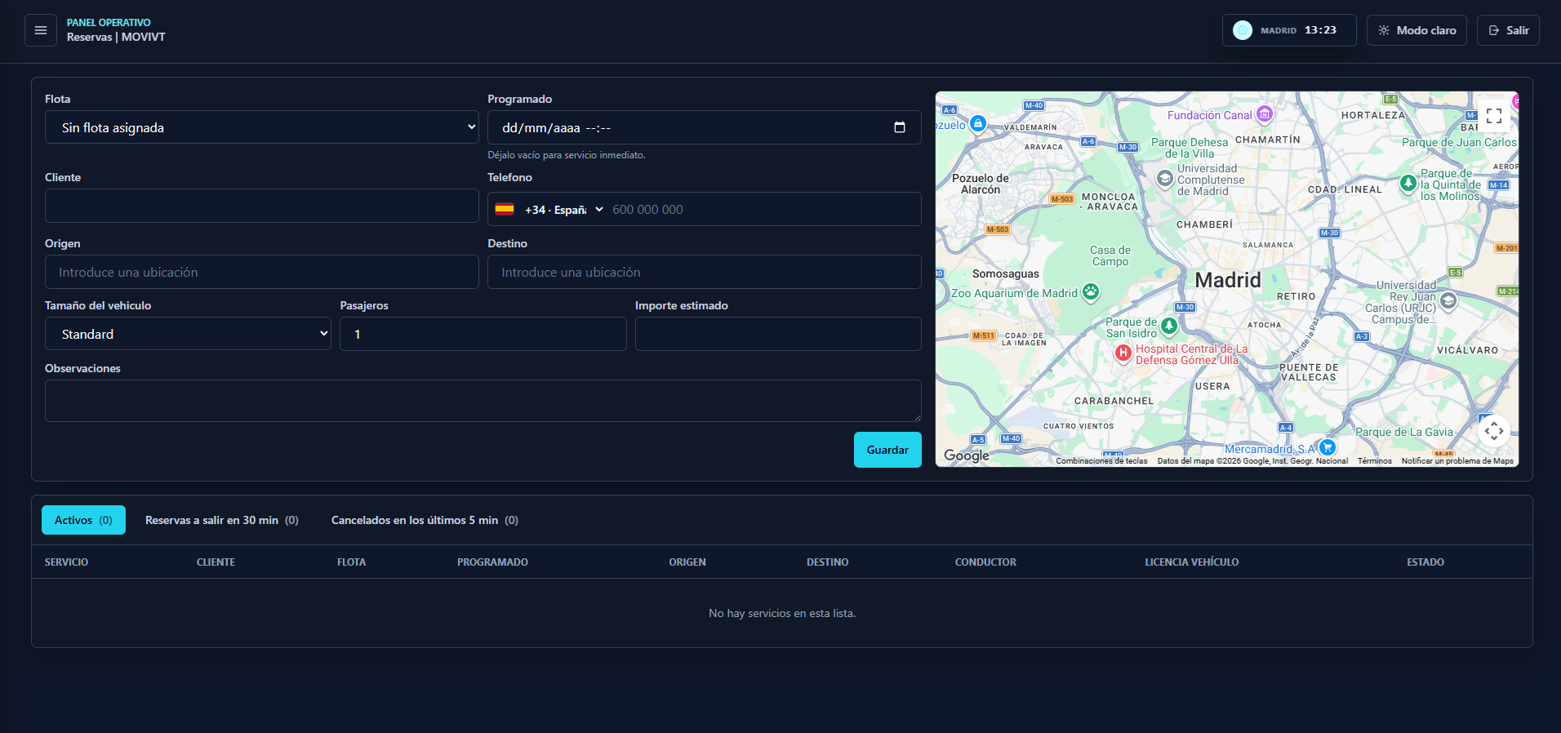Focus the Pasajeros number field

pyautogui.click(x=483, y=334)
